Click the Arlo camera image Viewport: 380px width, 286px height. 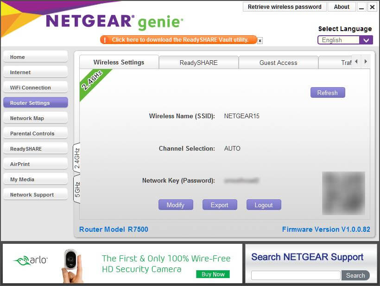[72, 266]
